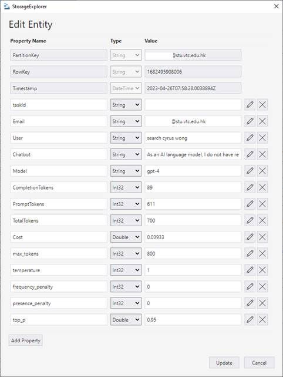This screenshot has width=283, height=377.
Task: Open pencil editor for Cost
Action: point(250,237)
